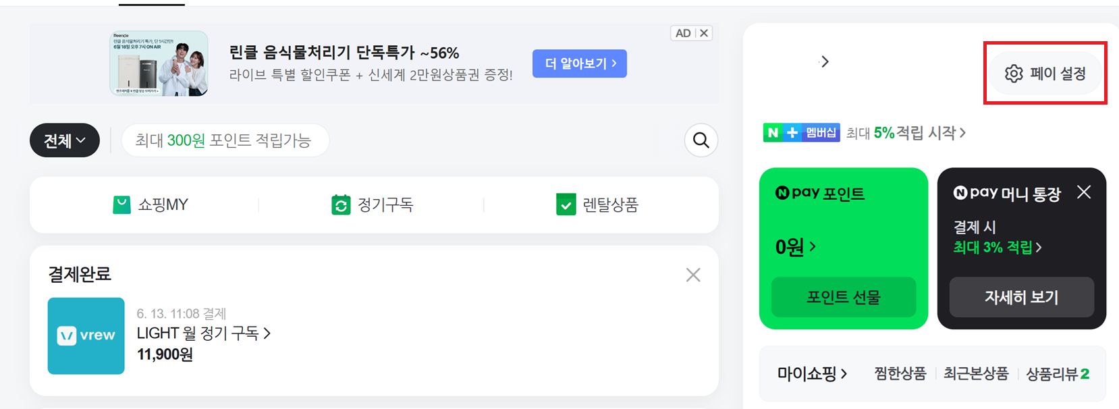
Task: Click the vrew product thumbnail
Action: click(86, 336)
